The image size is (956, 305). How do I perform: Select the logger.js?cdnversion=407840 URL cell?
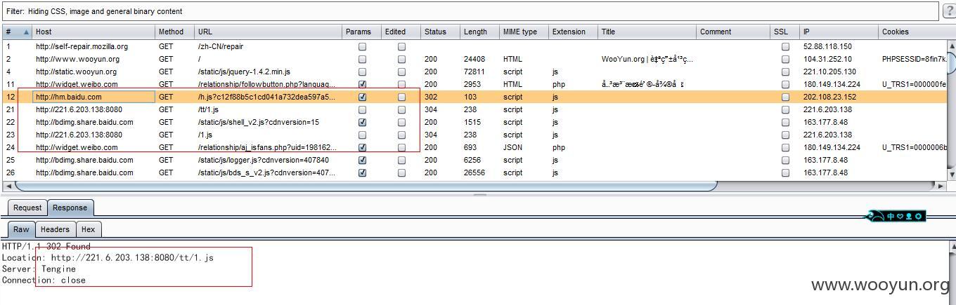click(269, 160)
